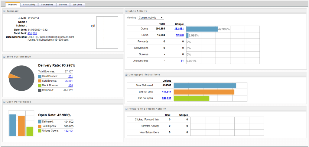Collapse the Unengaged Subscribers panel
This screenshot has width=309, height=147.
[x=126, y=74]
